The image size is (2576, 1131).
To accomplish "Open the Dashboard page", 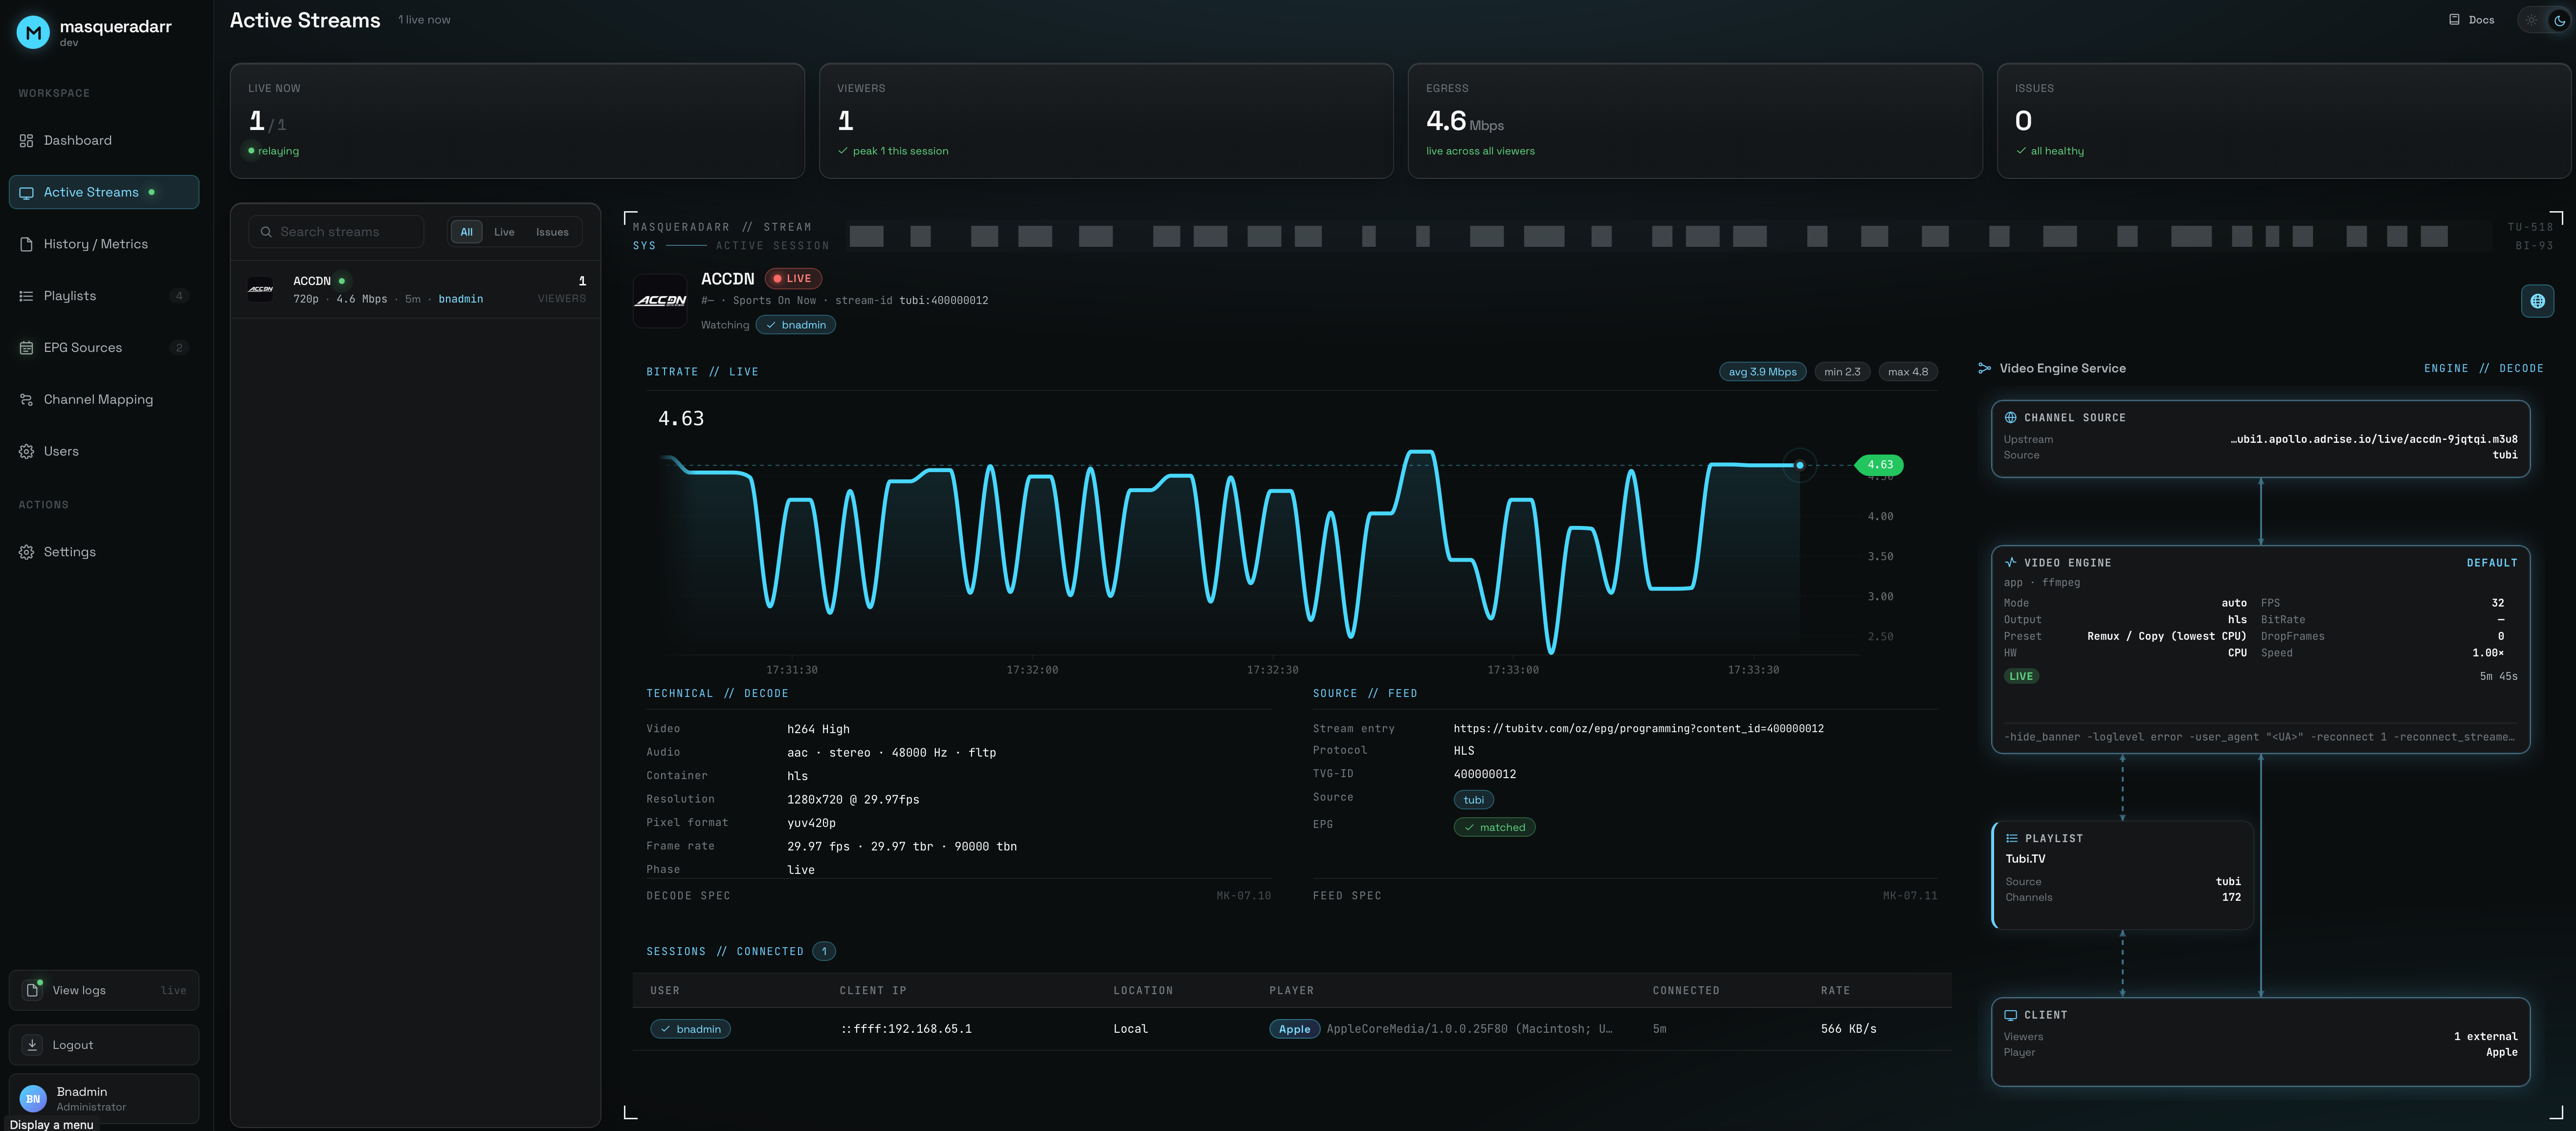I will pos(104,141).
